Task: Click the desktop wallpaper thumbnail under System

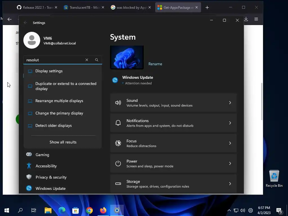Action: click(x=127, y=57)
